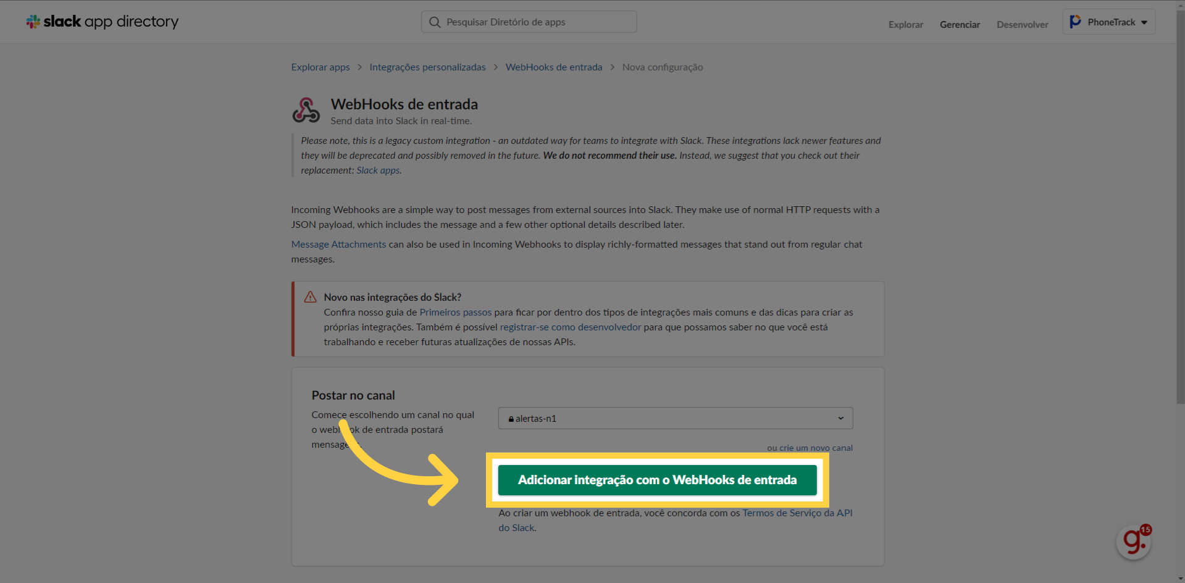Image resolution: width=1185 pixels, height=583 pixels.
Task: Focus the Pesquisar Diretório de apps field
Action: pyautogui.click(x=529, y=22)
